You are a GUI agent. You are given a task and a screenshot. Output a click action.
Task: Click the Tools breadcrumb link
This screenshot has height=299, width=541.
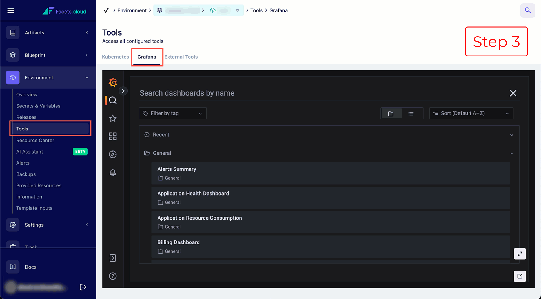click(256, 10)
